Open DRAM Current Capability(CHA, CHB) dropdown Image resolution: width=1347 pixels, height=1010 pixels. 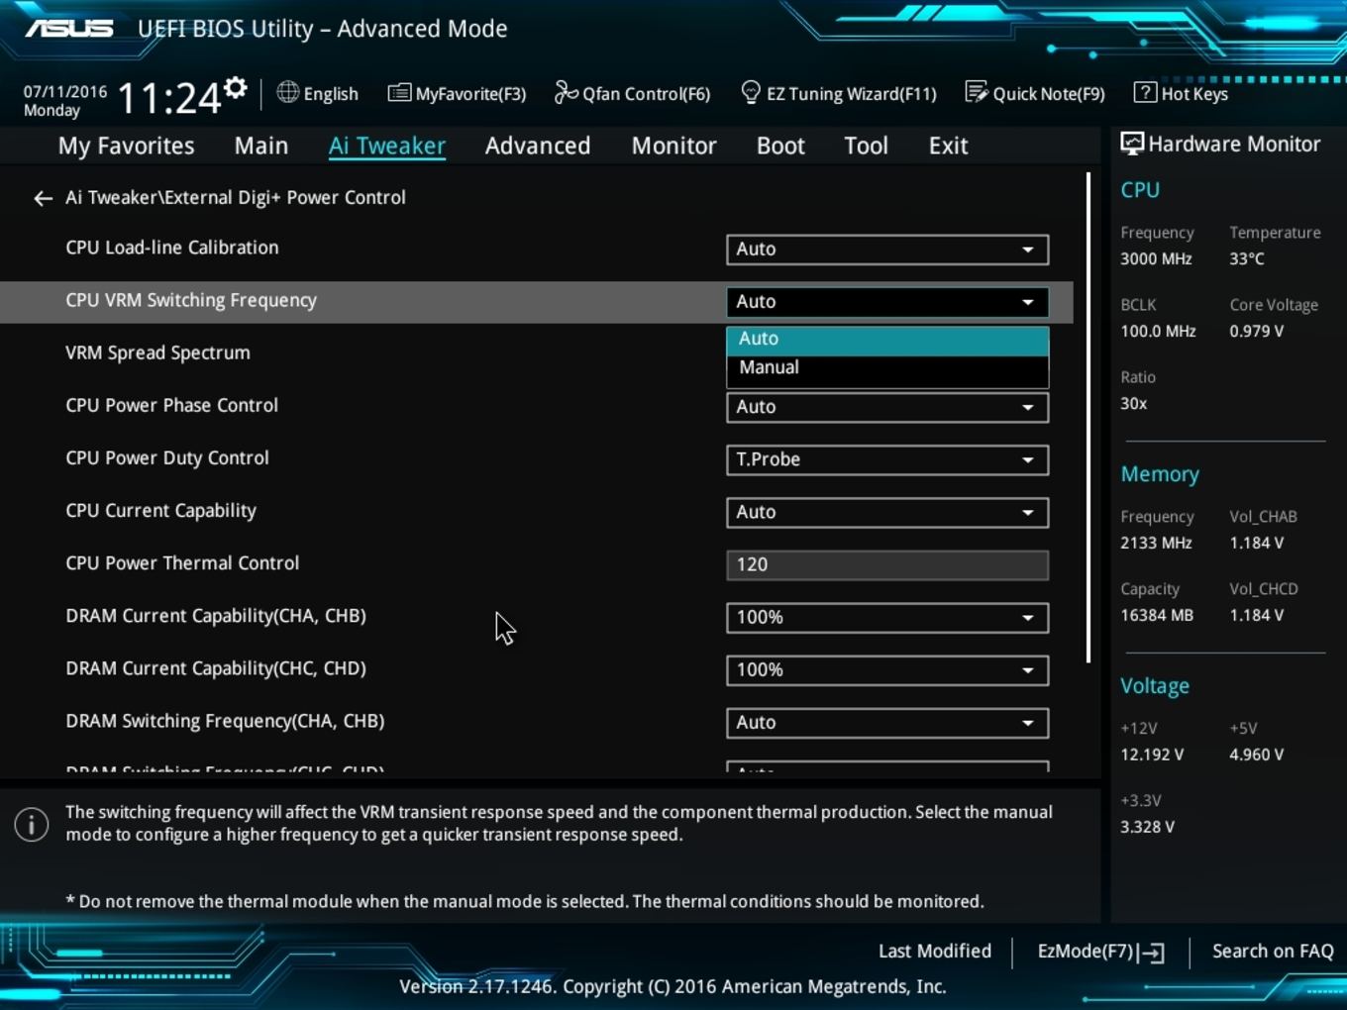coord(887,617)
